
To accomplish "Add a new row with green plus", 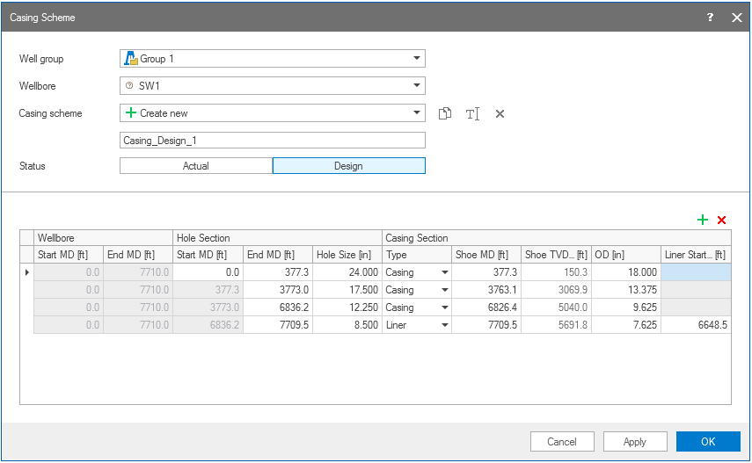I will click(x=703, y=220).
